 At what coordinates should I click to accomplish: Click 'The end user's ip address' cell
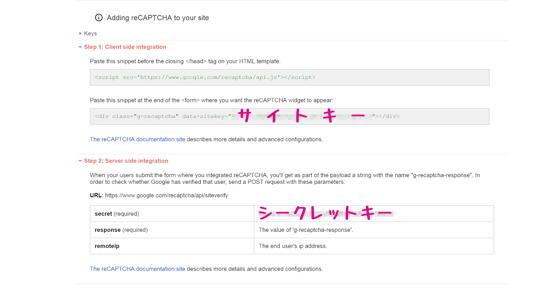point(374,246)
